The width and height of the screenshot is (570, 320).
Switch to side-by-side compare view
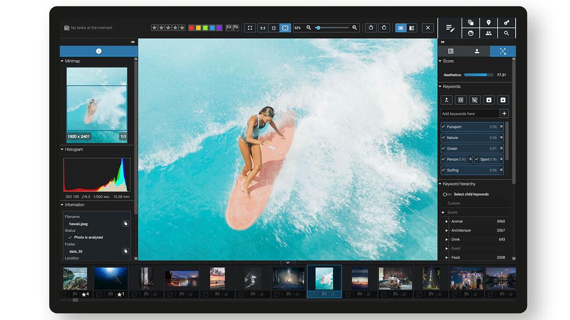(x=412, y=28)
